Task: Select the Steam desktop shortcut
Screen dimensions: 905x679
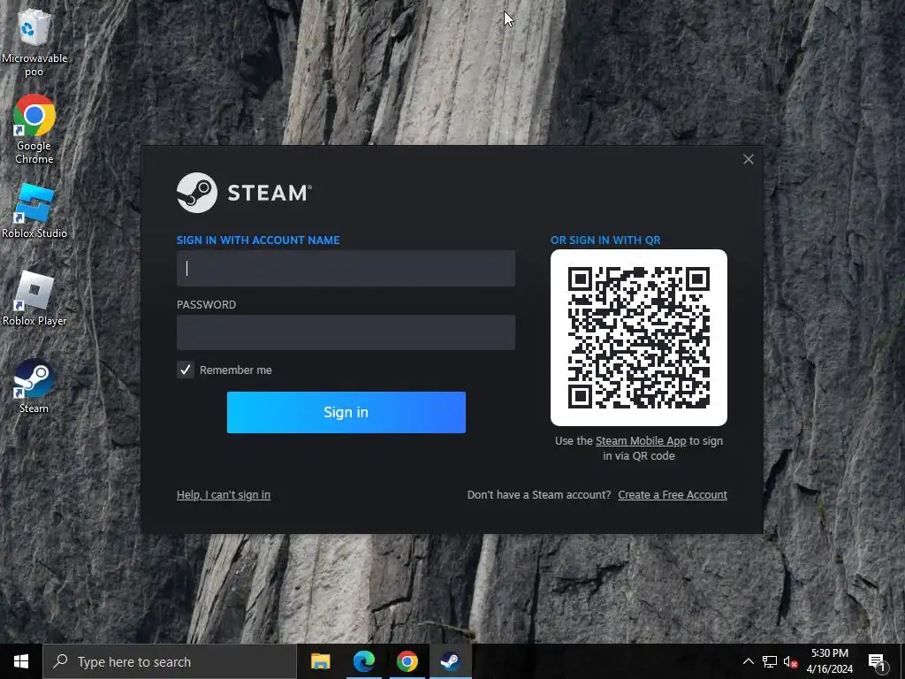Action: coord(34,385)
